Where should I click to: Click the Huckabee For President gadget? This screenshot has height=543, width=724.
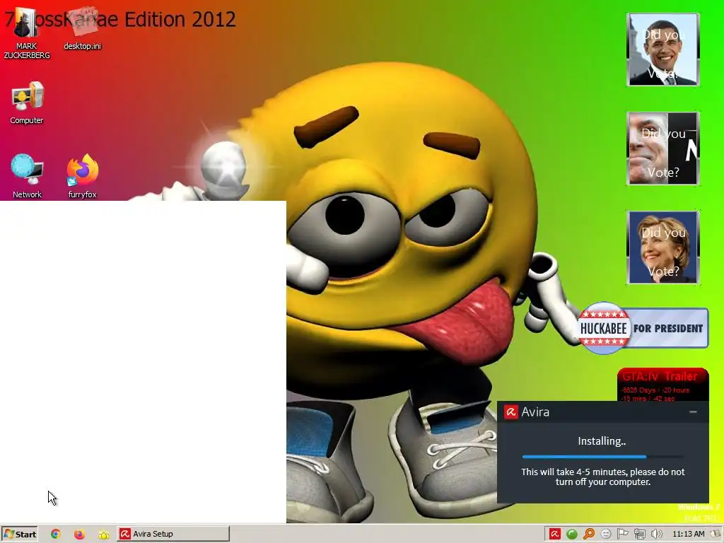[643, 328]
